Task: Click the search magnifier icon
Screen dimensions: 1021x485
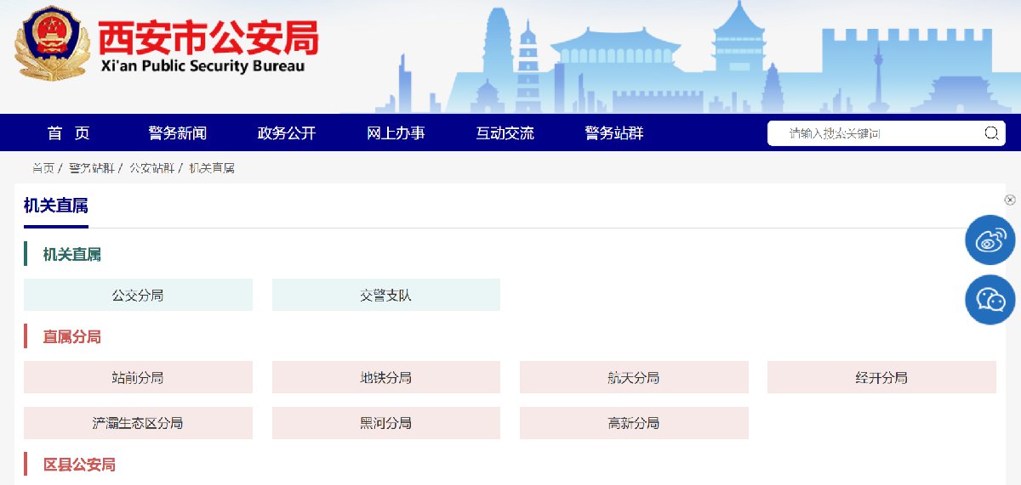Action: click(x=991, y=133)
